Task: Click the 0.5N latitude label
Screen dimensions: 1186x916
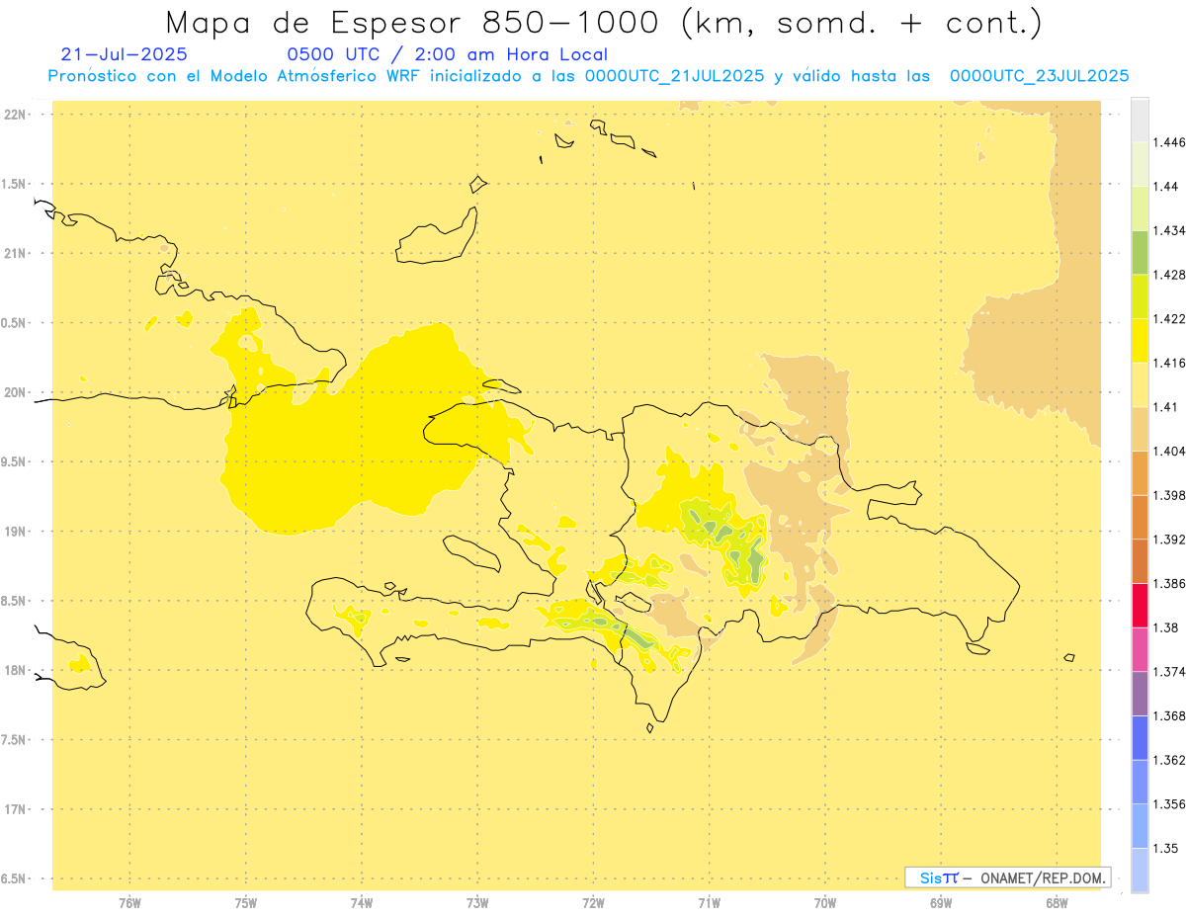Action: pos(14,323)
